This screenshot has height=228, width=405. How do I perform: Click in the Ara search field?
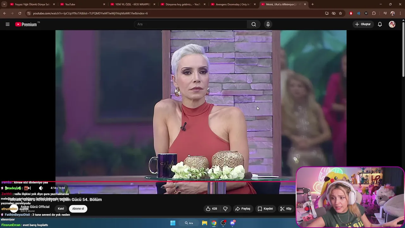pos(190,24)
